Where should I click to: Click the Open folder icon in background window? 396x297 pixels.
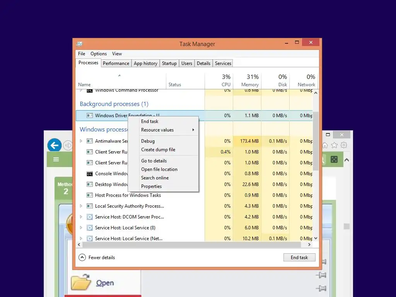click(x=80, y=282)
